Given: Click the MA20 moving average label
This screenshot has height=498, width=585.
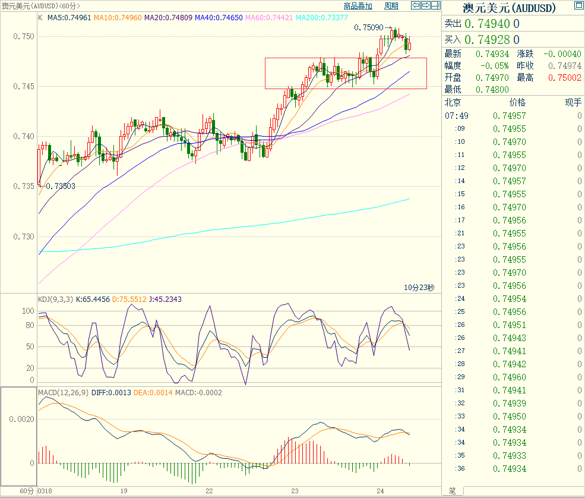Looking at the screenshot, I should (172, 18).
